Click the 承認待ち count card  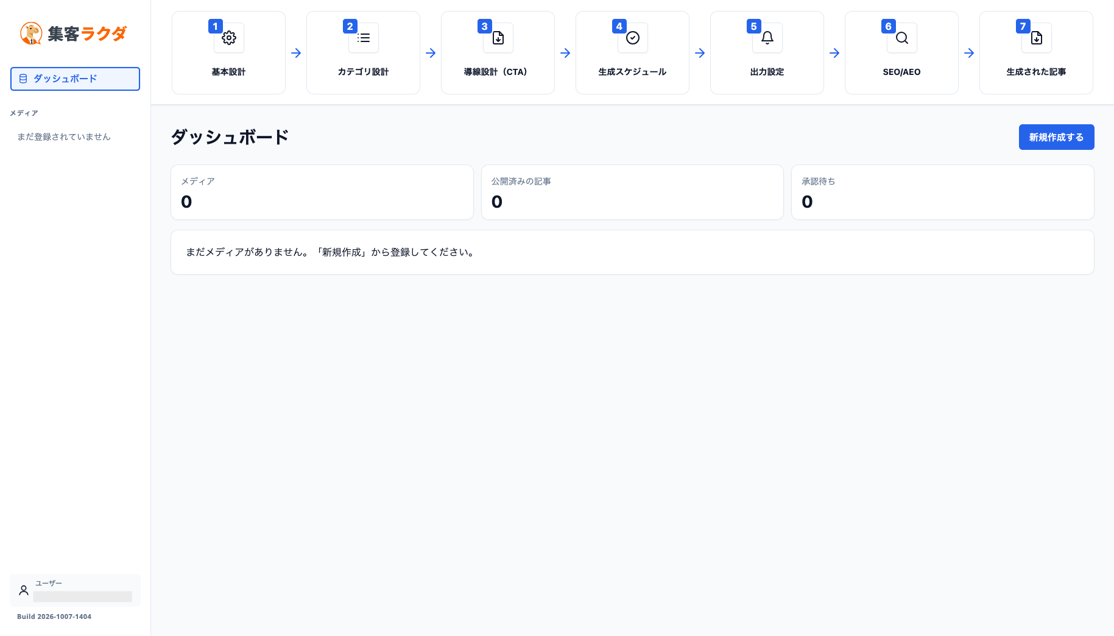point(942,192)
